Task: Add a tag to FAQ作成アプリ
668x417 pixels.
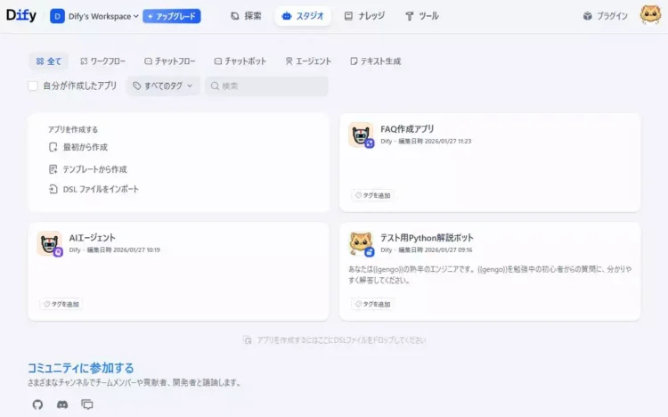Action: (x=372, y=195)
